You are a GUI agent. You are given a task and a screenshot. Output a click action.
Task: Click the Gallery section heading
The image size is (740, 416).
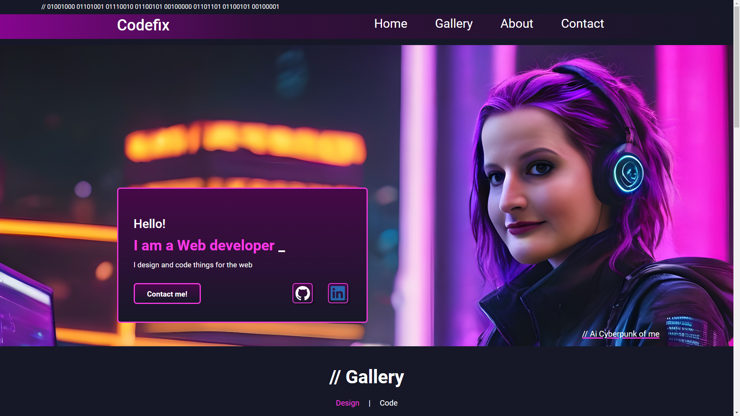(367, 377)
